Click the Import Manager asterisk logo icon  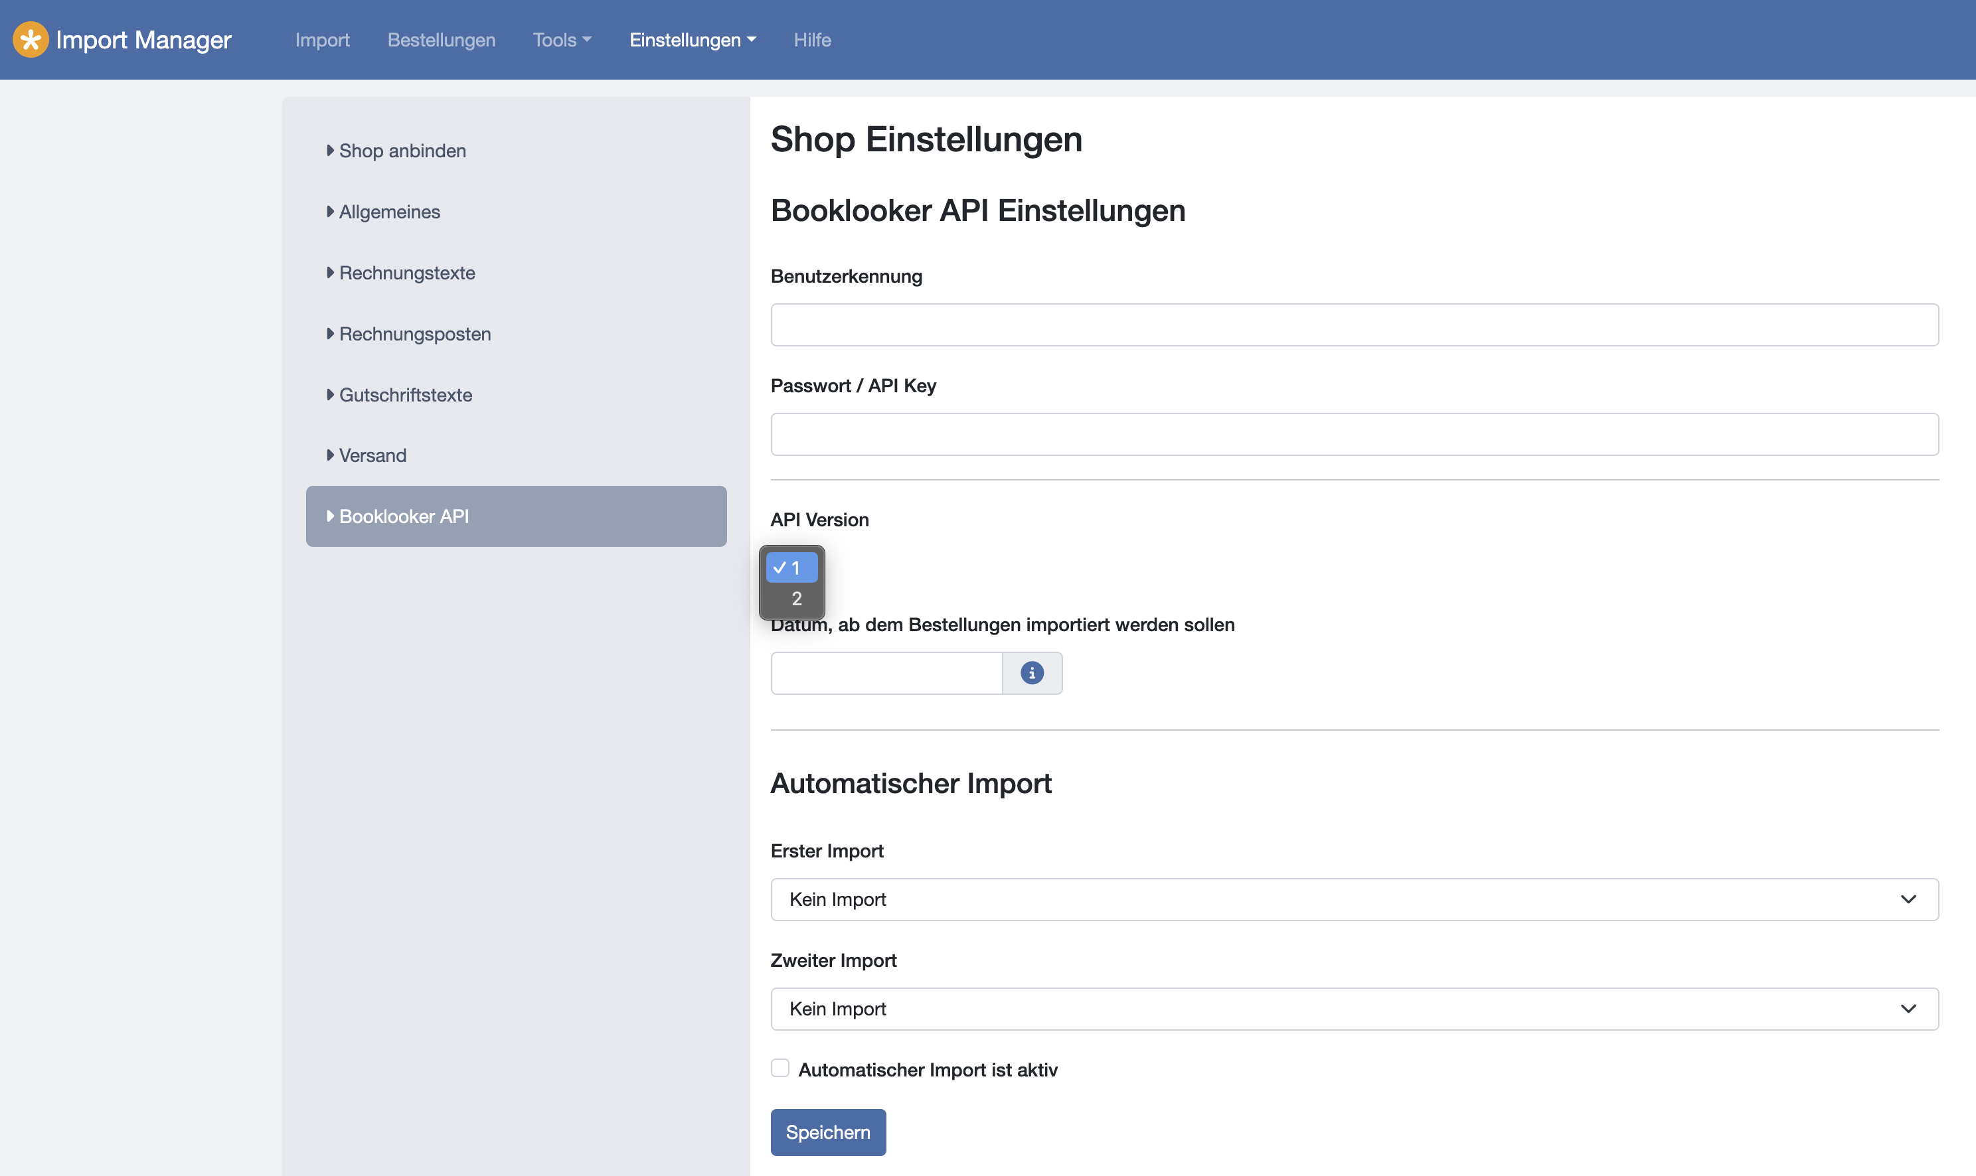(30, 40)
